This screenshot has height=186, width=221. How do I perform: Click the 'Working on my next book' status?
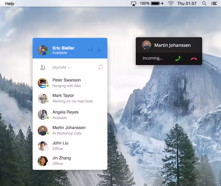(72, 101)
